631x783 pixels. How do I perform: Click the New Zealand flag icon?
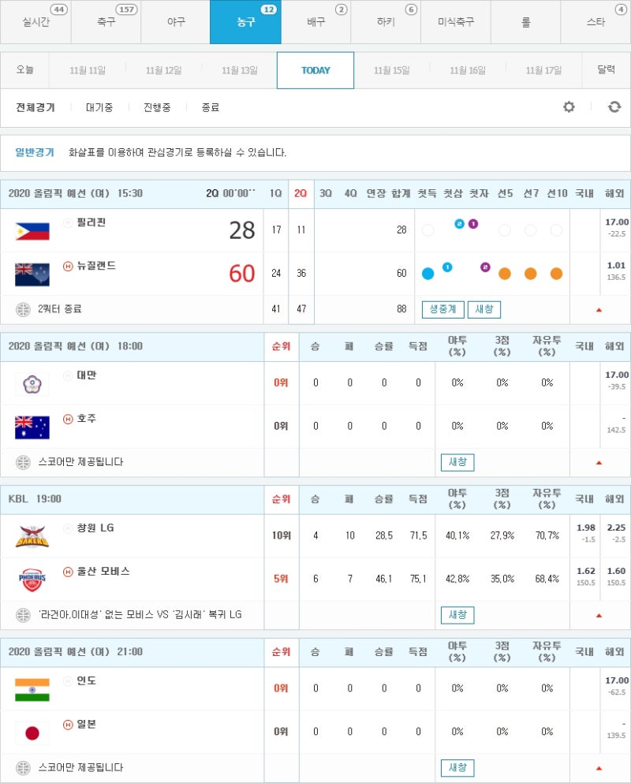(x=32, y=274)
